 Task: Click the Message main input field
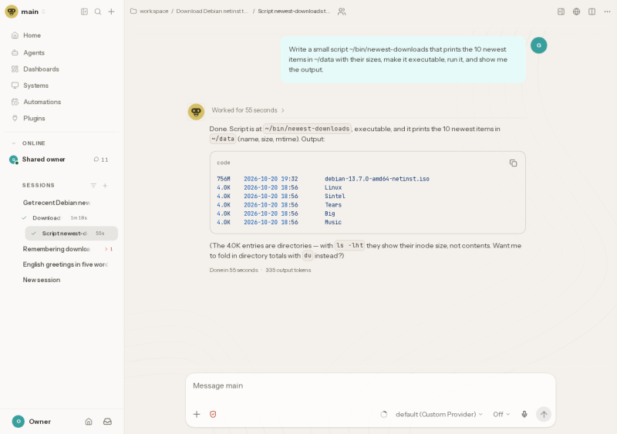(x=370, y=386)
